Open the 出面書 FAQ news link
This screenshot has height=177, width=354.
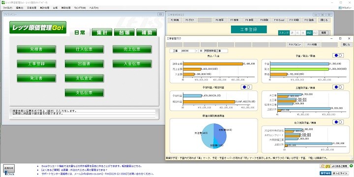(75, 170)
